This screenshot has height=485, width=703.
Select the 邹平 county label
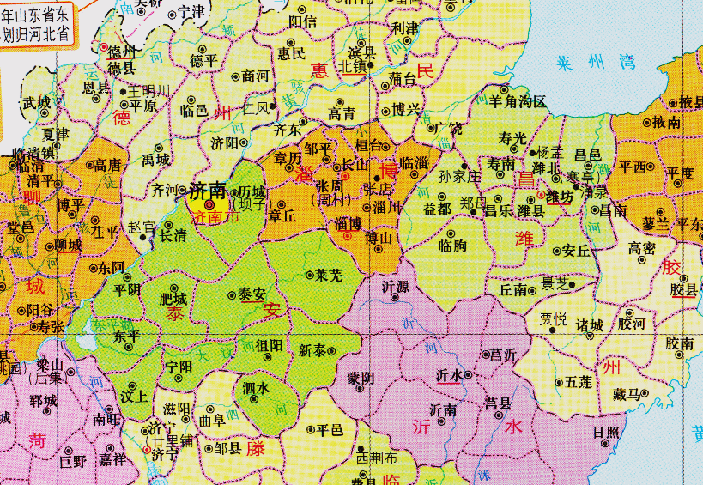click(318, 149)
